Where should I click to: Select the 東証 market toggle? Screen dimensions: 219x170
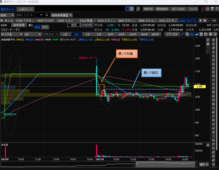37,27
